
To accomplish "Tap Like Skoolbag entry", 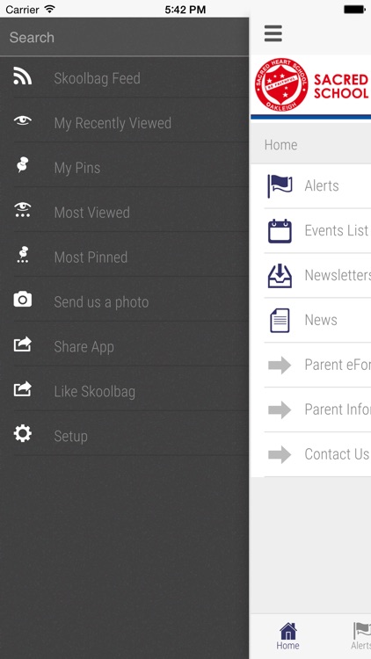I will pos(125,391).
